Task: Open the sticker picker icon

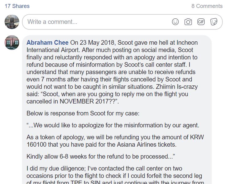Action: [214, 22]
